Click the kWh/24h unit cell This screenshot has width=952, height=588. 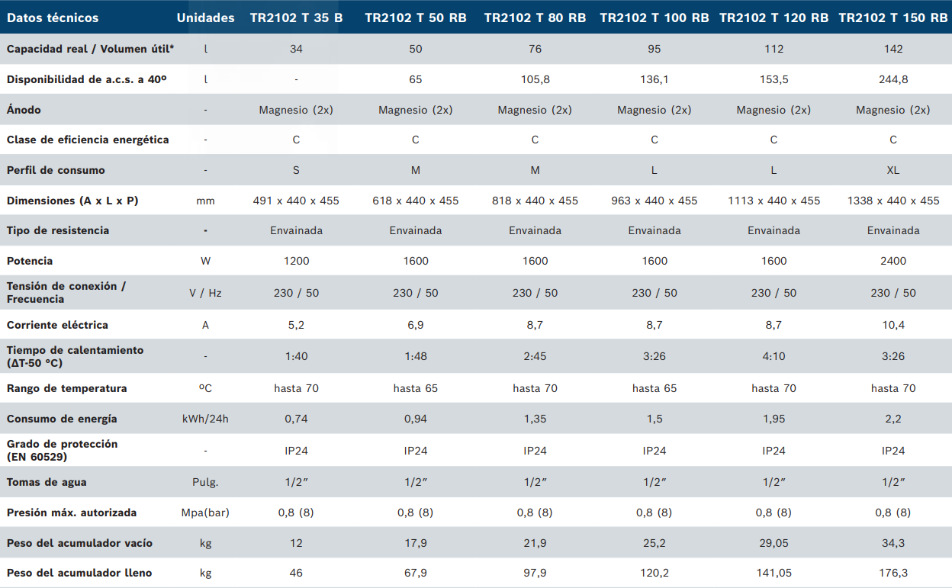tap(205, 419)
